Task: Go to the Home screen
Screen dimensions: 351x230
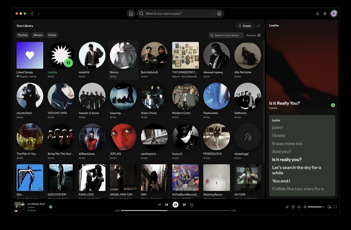Action: [131, 13]
